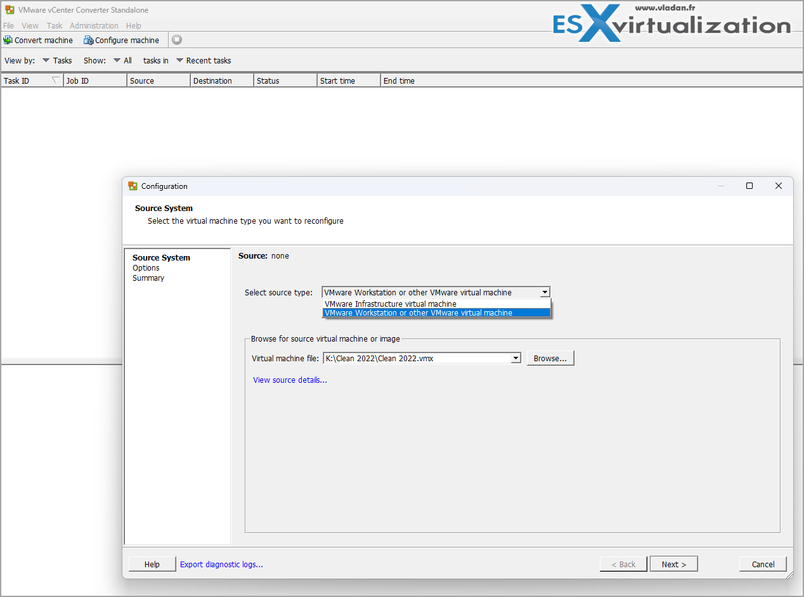Sort by Status column header
This screenshot has height=597, width=804.
coord(285,80)
